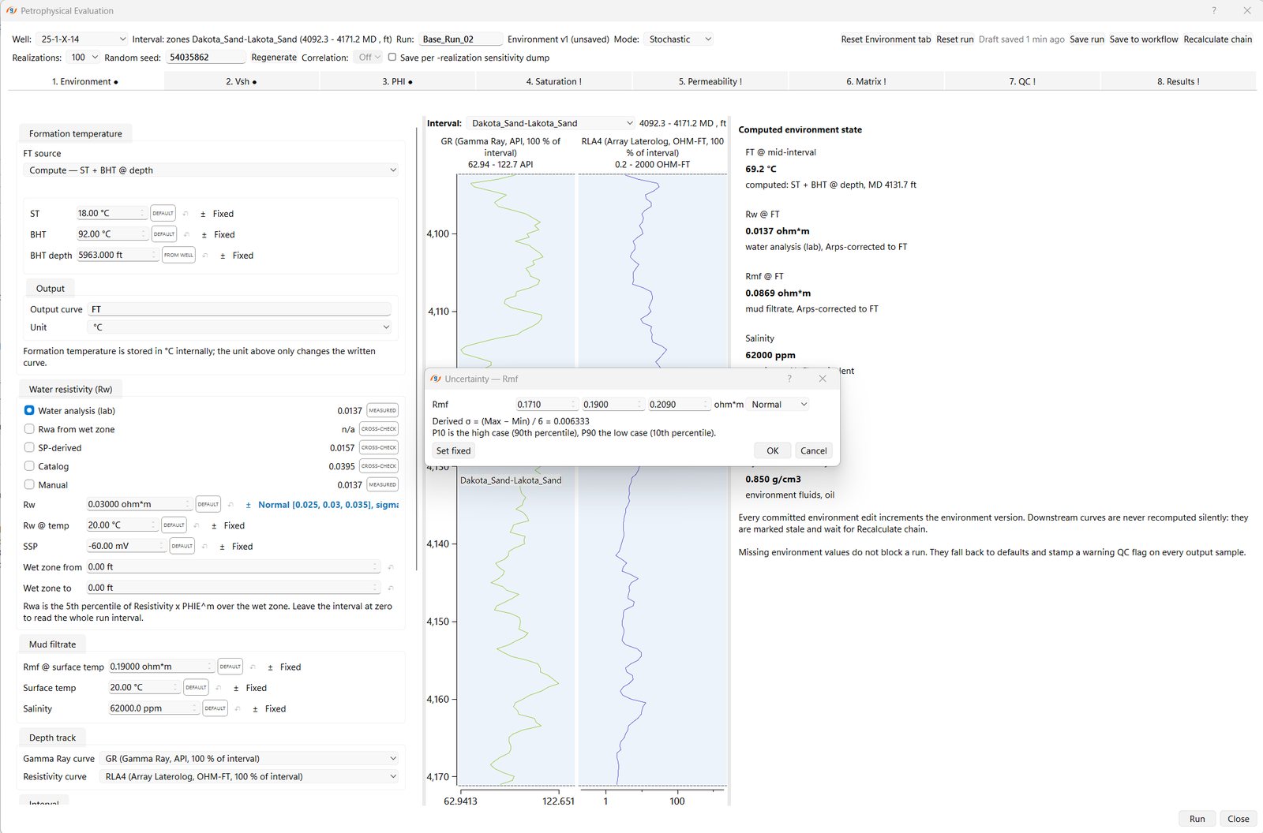Screen dimensions: 1263x833
Task: Click the Rmf minimum value field 0.1710
Action: point(546,405)
